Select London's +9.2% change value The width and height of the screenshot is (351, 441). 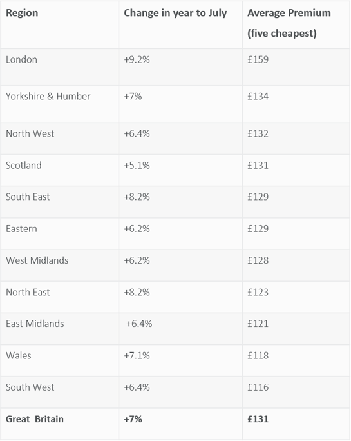(x=137, y=59)
